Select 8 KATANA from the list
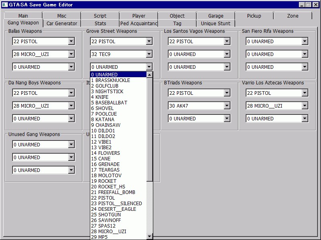Viewport: 321px width, 240px height. [x=118, y=119]
